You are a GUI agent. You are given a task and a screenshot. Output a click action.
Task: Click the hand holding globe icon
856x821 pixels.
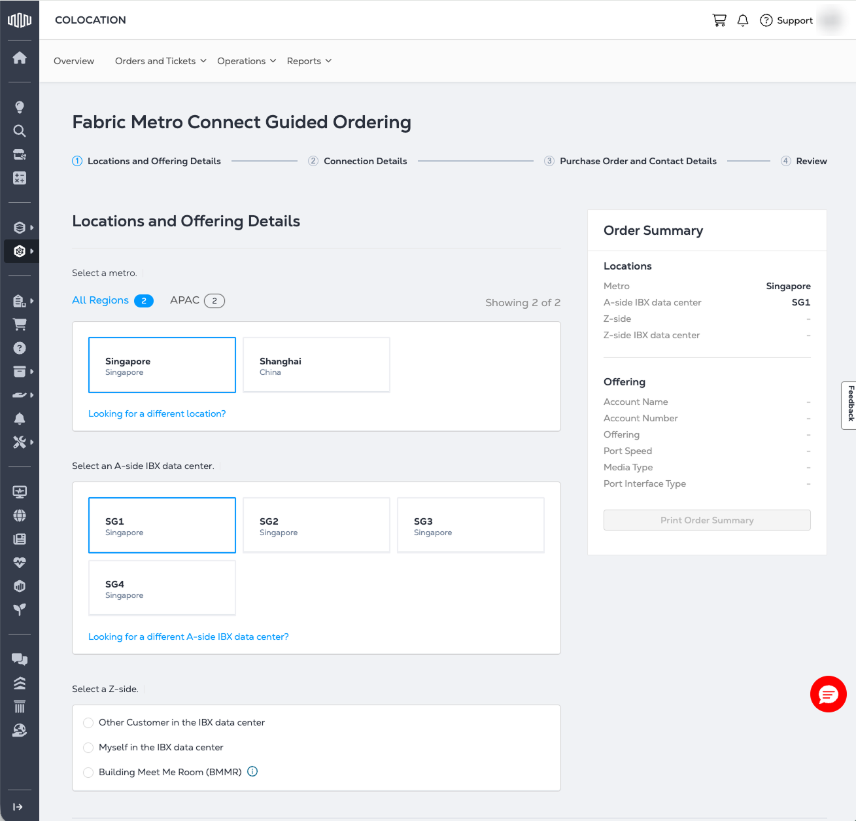(20, 730)
